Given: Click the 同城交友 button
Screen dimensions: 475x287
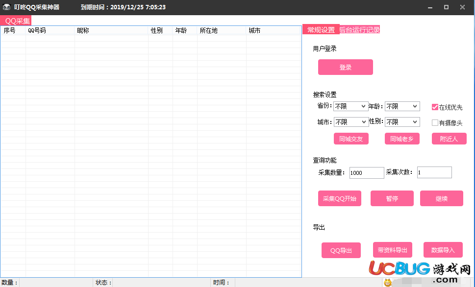Looking at the screenshot, I should pos(351,139).
